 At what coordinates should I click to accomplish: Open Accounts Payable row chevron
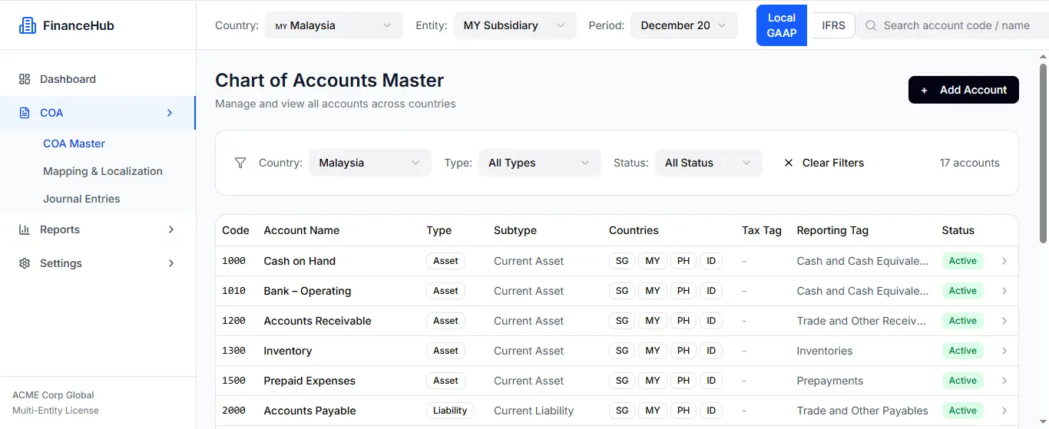pos(1004,411)
